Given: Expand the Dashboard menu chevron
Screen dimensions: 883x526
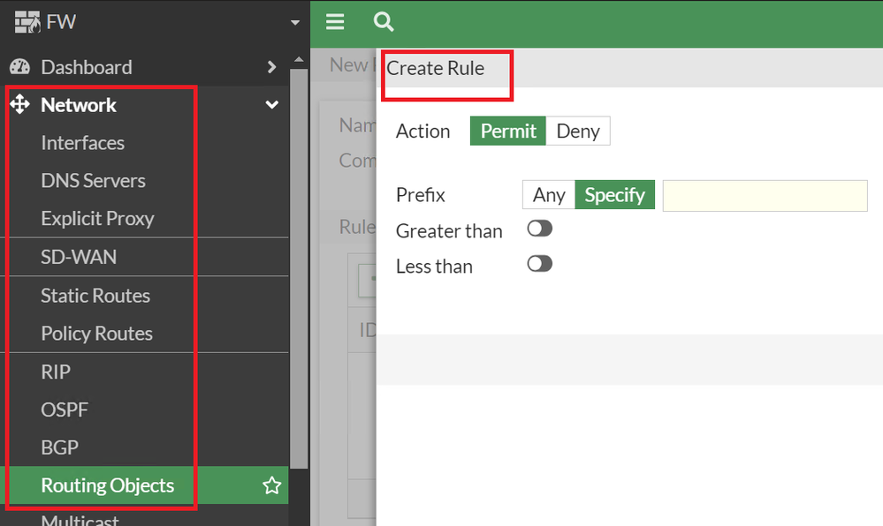Looking at the screenshot, I should (272, 67).
